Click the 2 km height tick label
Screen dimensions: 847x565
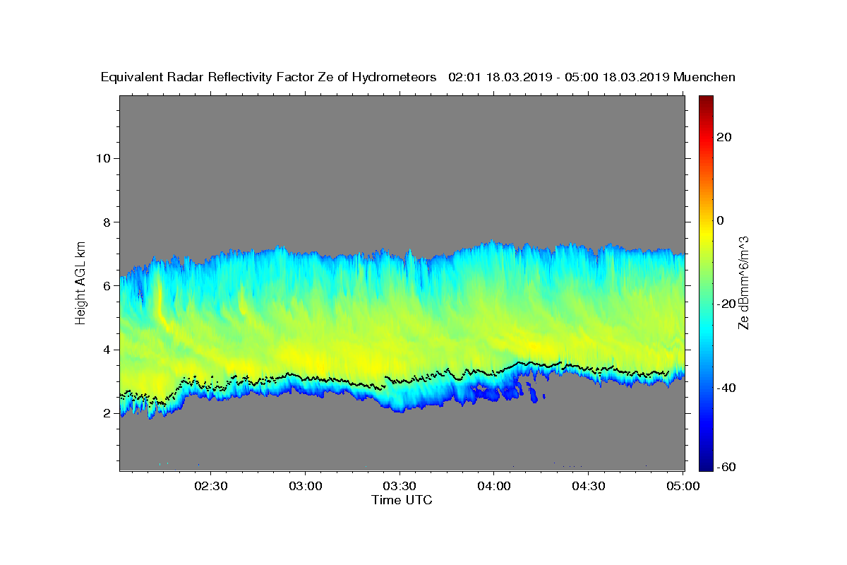107,413
